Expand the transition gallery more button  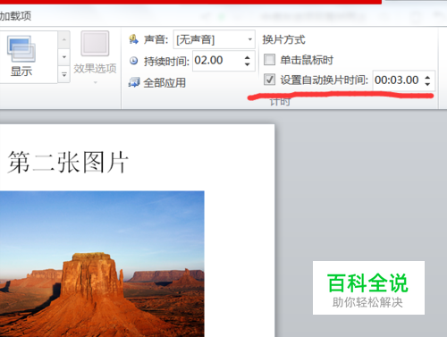64,75
